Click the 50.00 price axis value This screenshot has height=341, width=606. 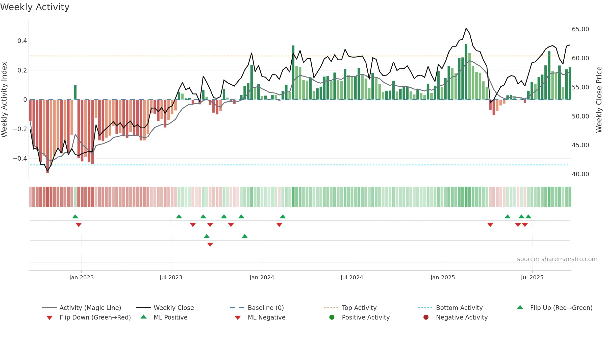point(580,116)
